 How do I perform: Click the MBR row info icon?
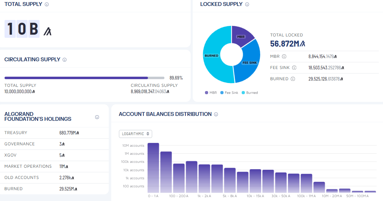(284, 56)
